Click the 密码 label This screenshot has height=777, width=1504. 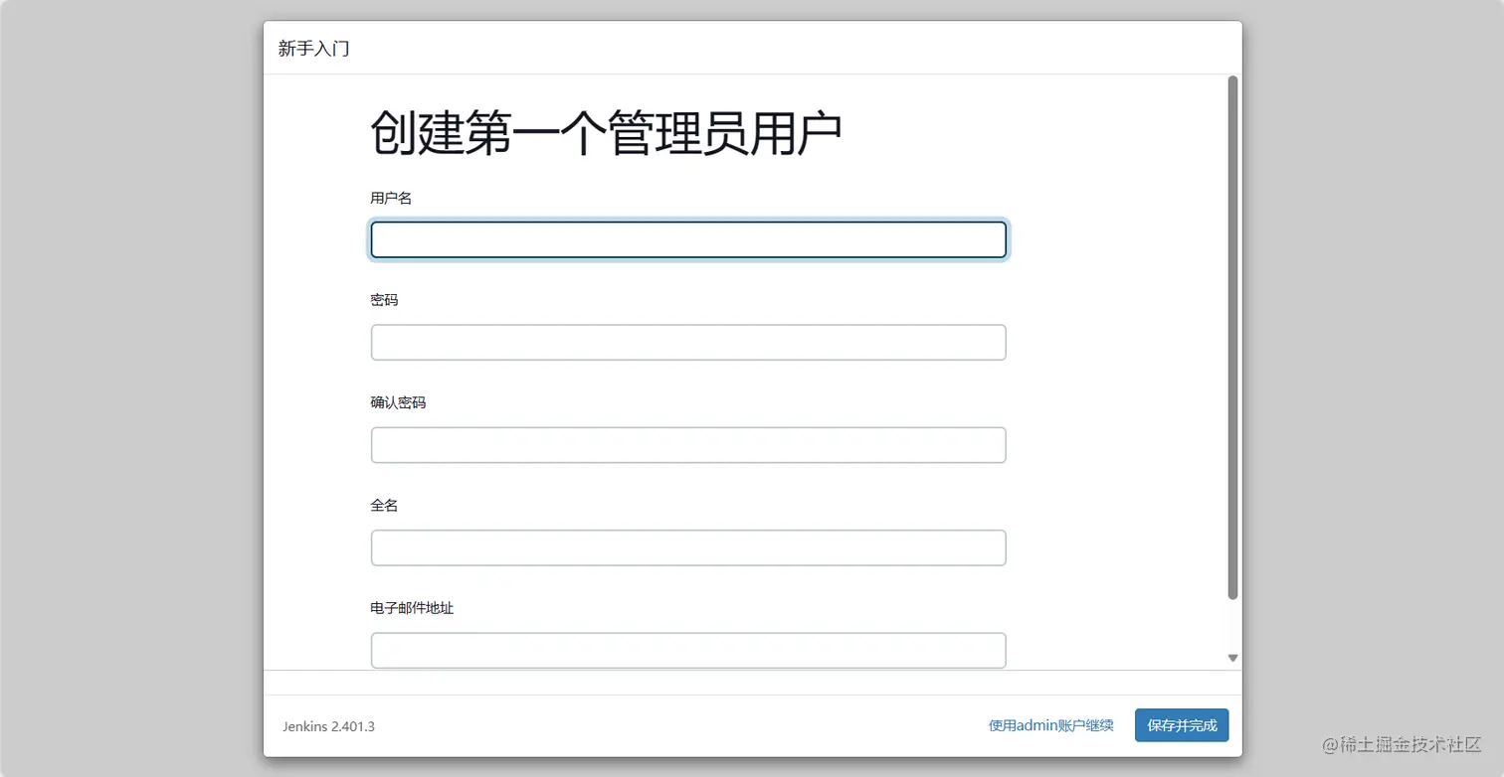tap(384, 300)
